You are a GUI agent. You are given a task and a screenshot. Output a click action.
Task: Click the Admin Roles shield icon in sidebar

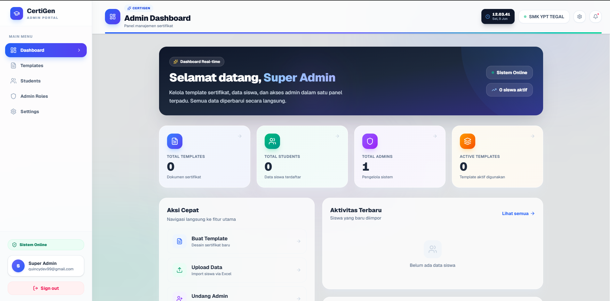tap(13, 96)
